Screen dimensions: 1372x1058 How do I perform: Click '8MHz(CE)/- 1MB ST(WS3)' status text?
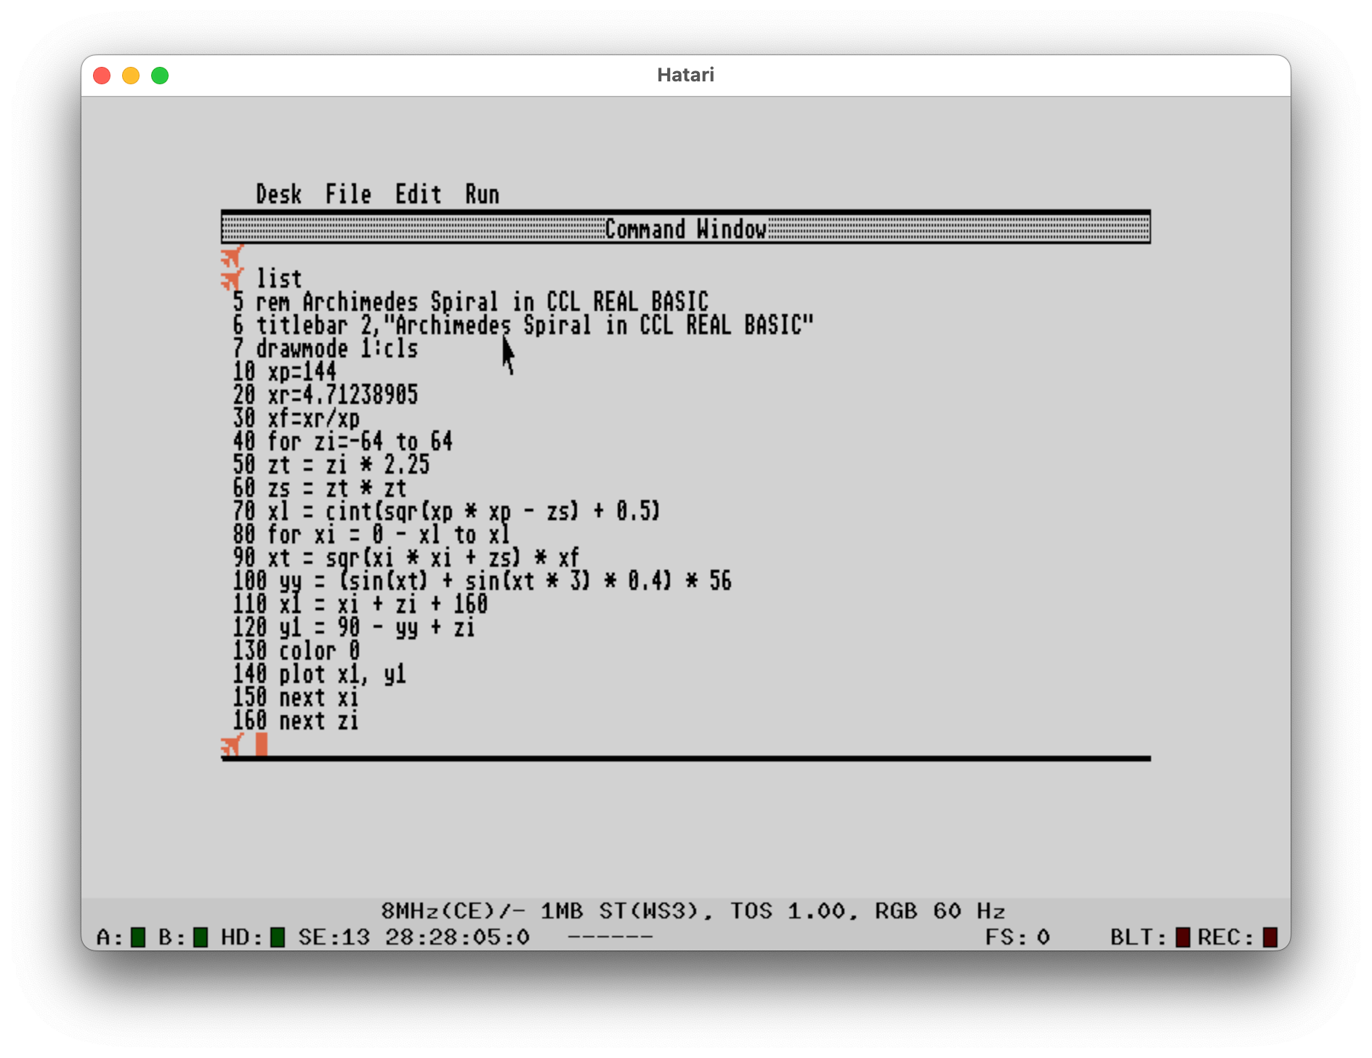540,911
